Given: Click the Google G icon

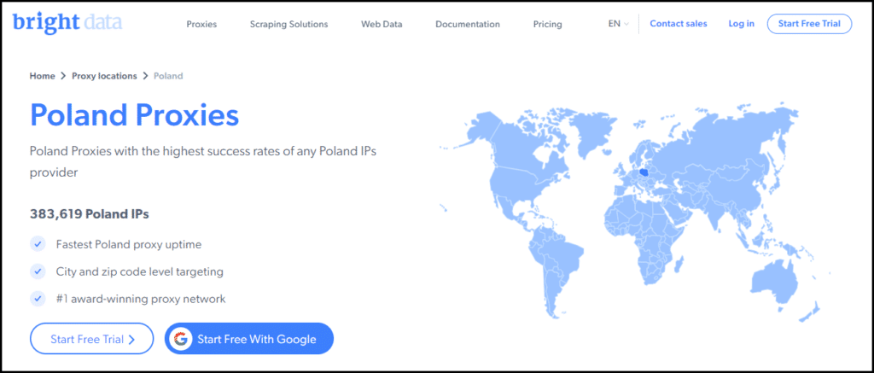Looking at the screenshot, I should (180, 339).
